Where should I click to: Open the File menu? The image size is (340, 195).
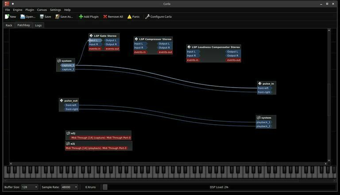(8, 10)
